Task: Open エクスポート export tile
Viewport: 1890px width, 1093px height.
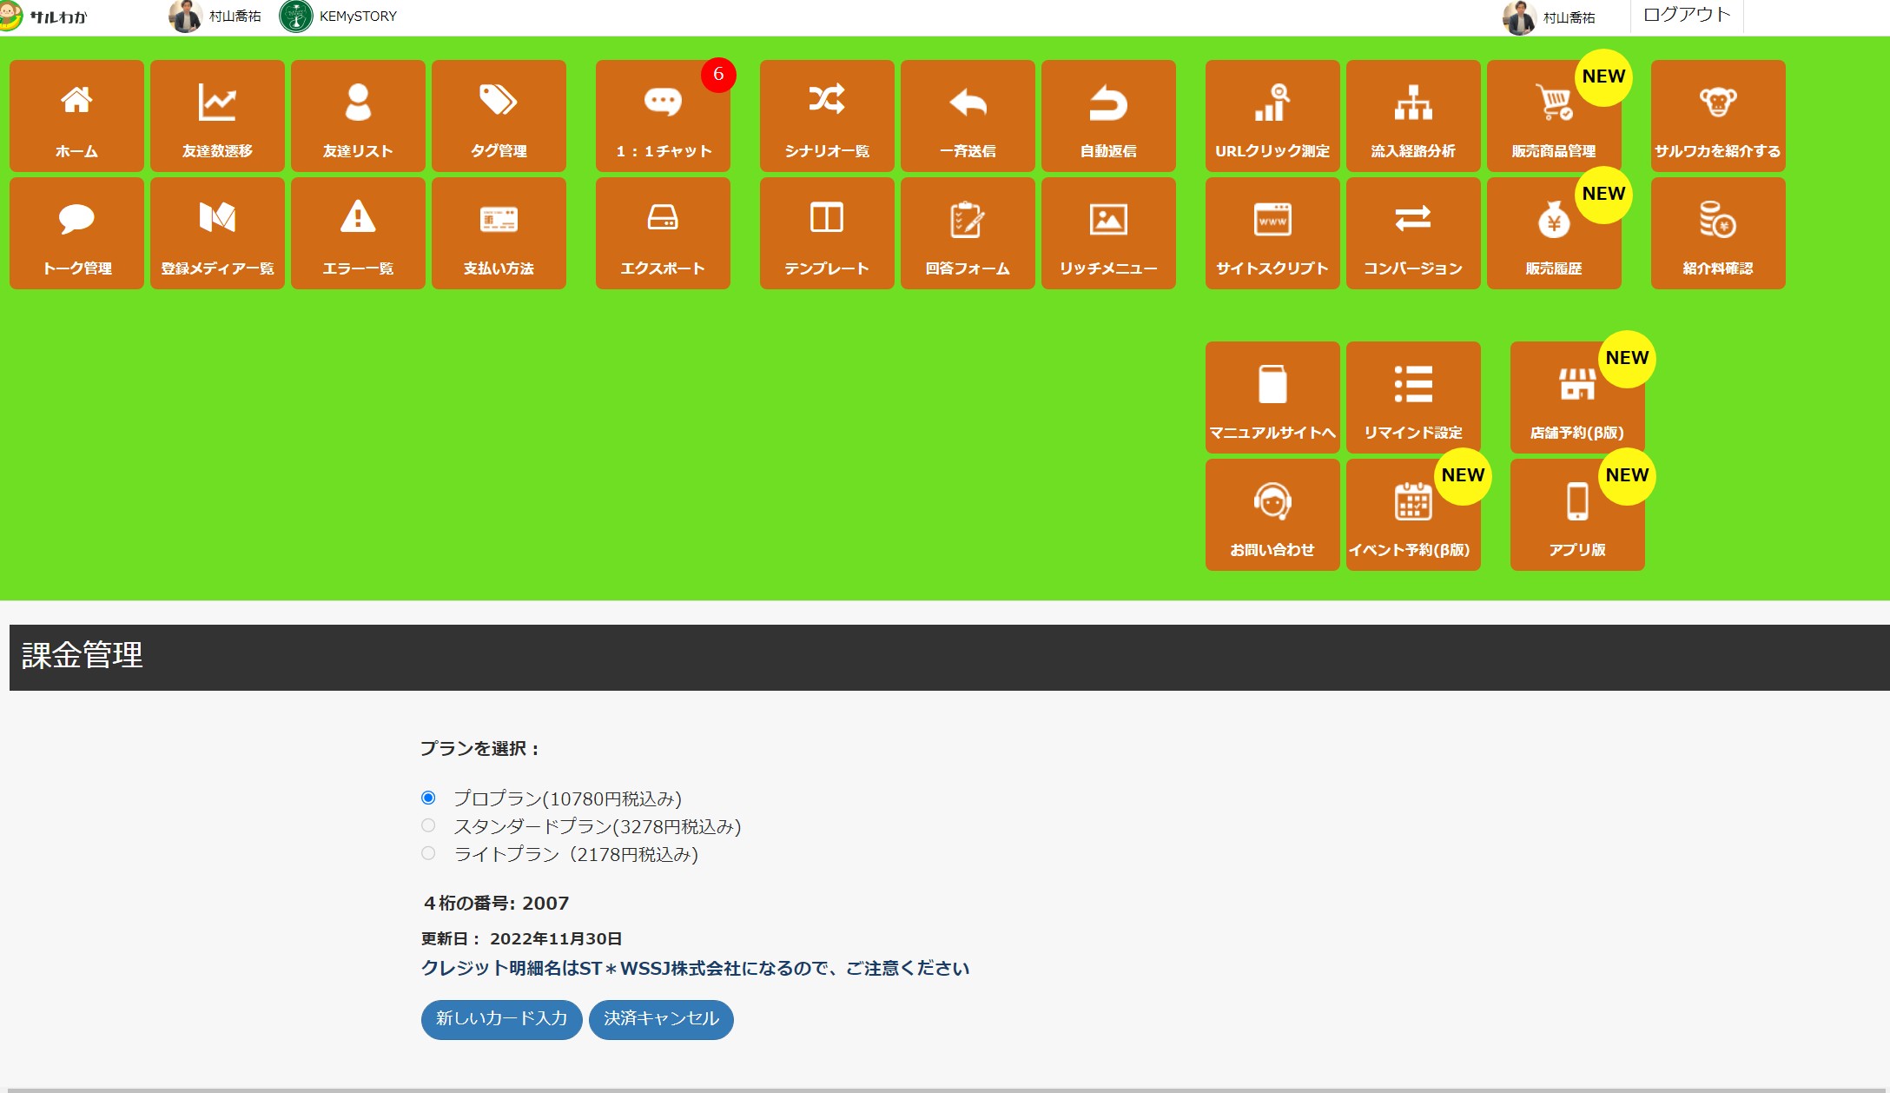Action: coord(663,233)
